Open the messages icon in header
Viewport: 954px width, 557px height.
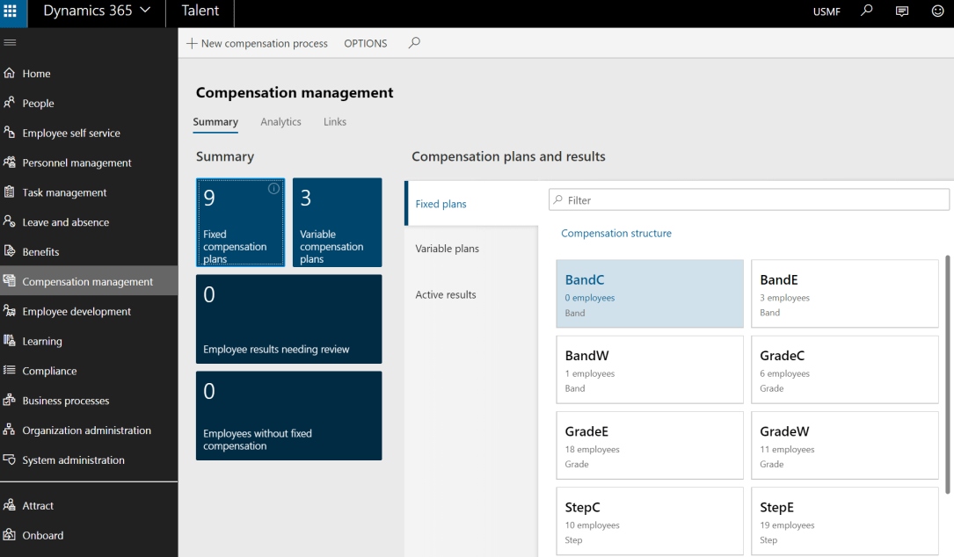point(902,11)
